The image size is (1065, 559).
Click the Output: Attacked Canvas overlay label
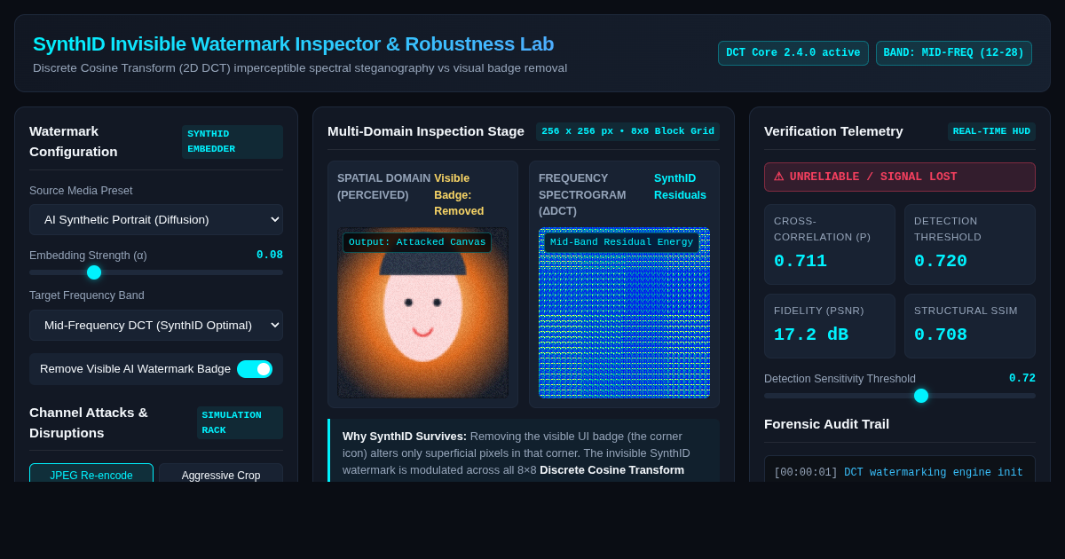417,242
